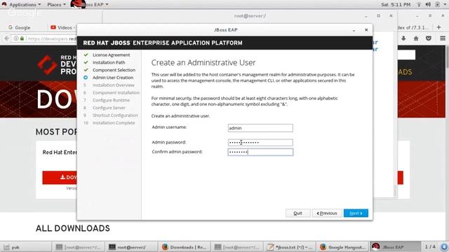Select License Agreement step in sidebar

tap(111, 55)
